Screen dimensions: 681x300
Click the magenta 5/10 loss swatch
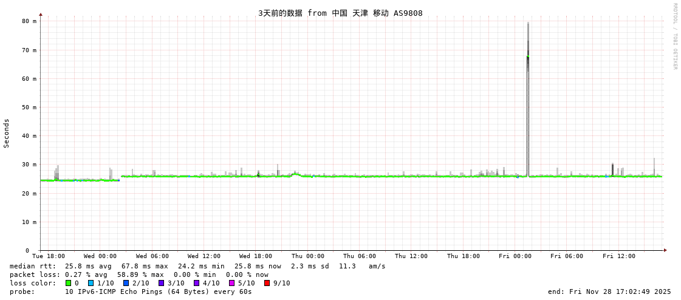(x=231, y=283)
